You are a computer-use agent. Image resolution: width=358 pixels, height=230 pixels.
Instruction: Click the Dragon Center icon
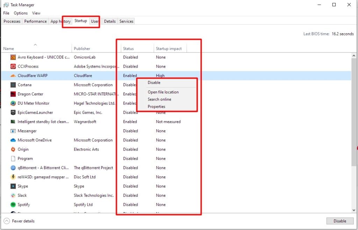[13, 94]
